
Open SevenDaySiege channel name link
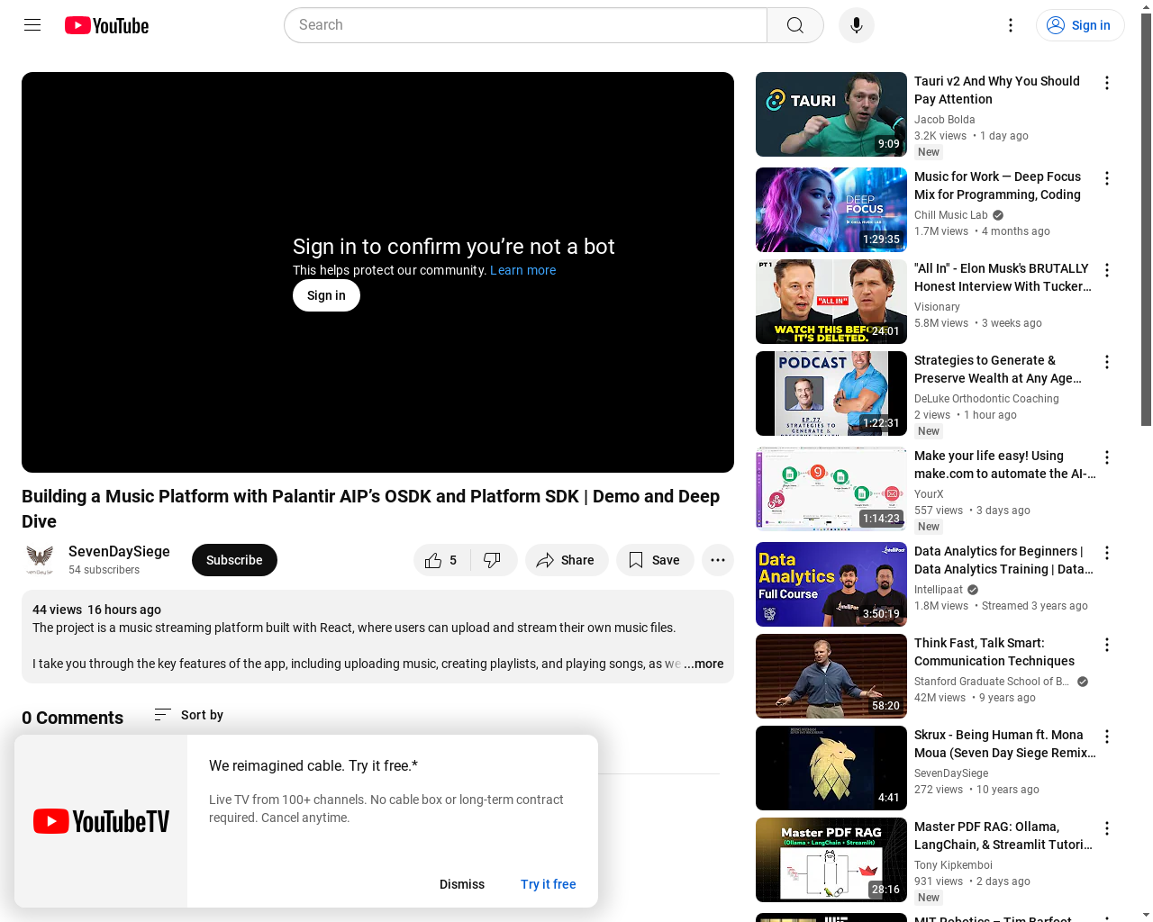[x=119, y=551]
